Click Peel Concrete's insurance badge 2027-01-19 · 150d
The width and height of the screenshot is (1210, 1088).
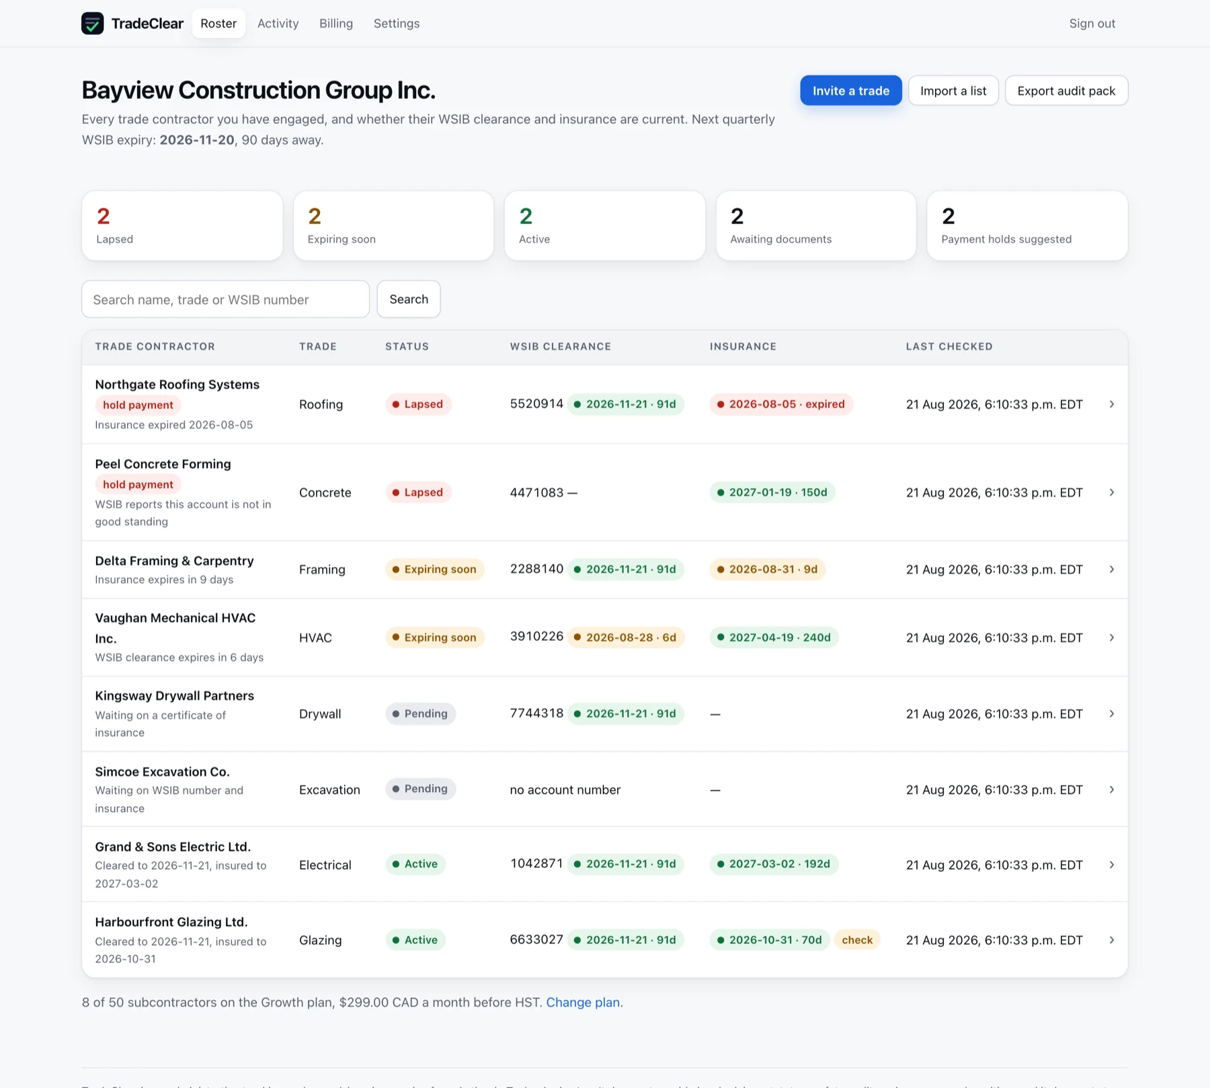[x=772, y=492]
